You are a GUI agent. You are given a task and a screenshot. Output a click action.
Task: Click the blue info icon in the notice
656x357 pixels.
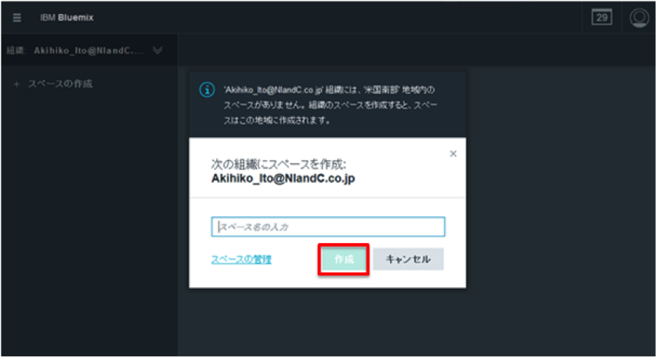click(207, 90)
